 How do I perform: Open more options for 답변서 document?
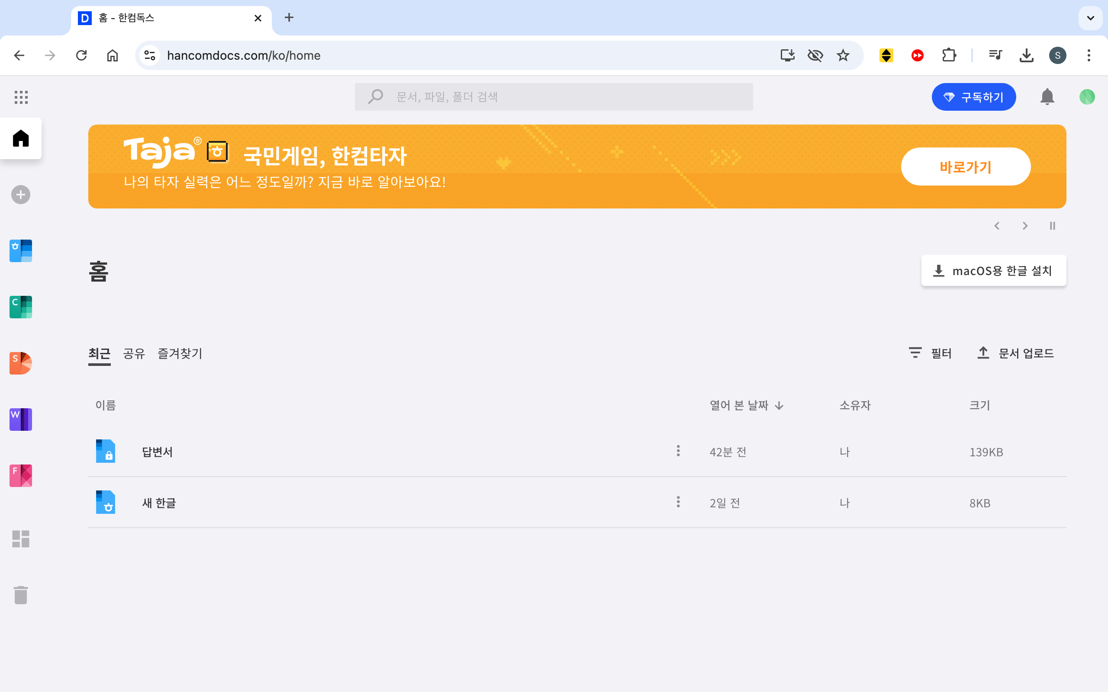[x=678, y=451]
